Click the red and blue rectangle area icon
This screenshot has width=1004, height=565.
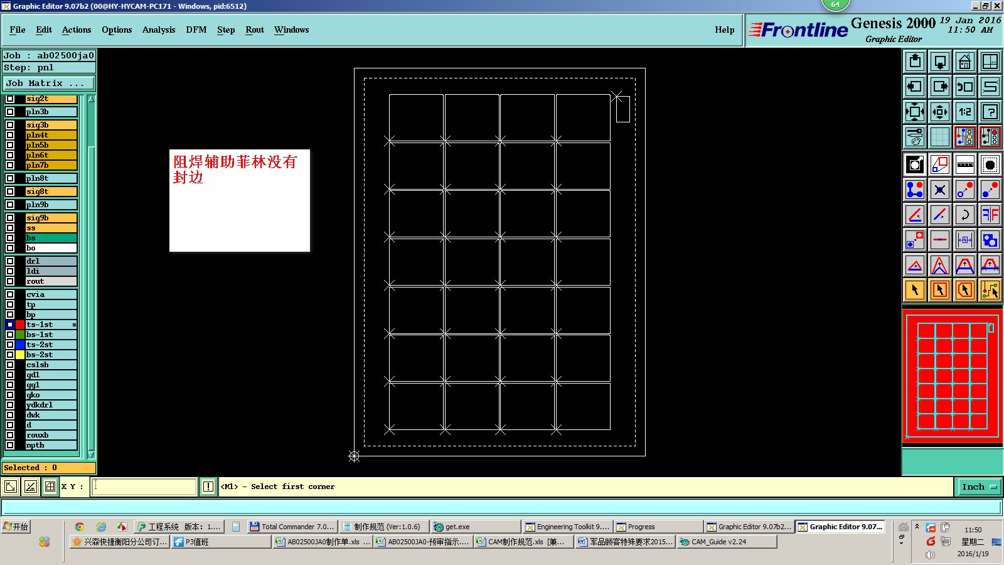pos(940,164)
